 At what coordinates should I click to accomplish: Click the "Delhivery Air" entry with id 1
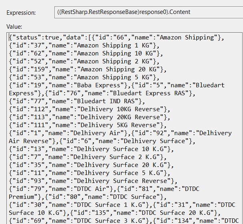[x=70, y=133]
